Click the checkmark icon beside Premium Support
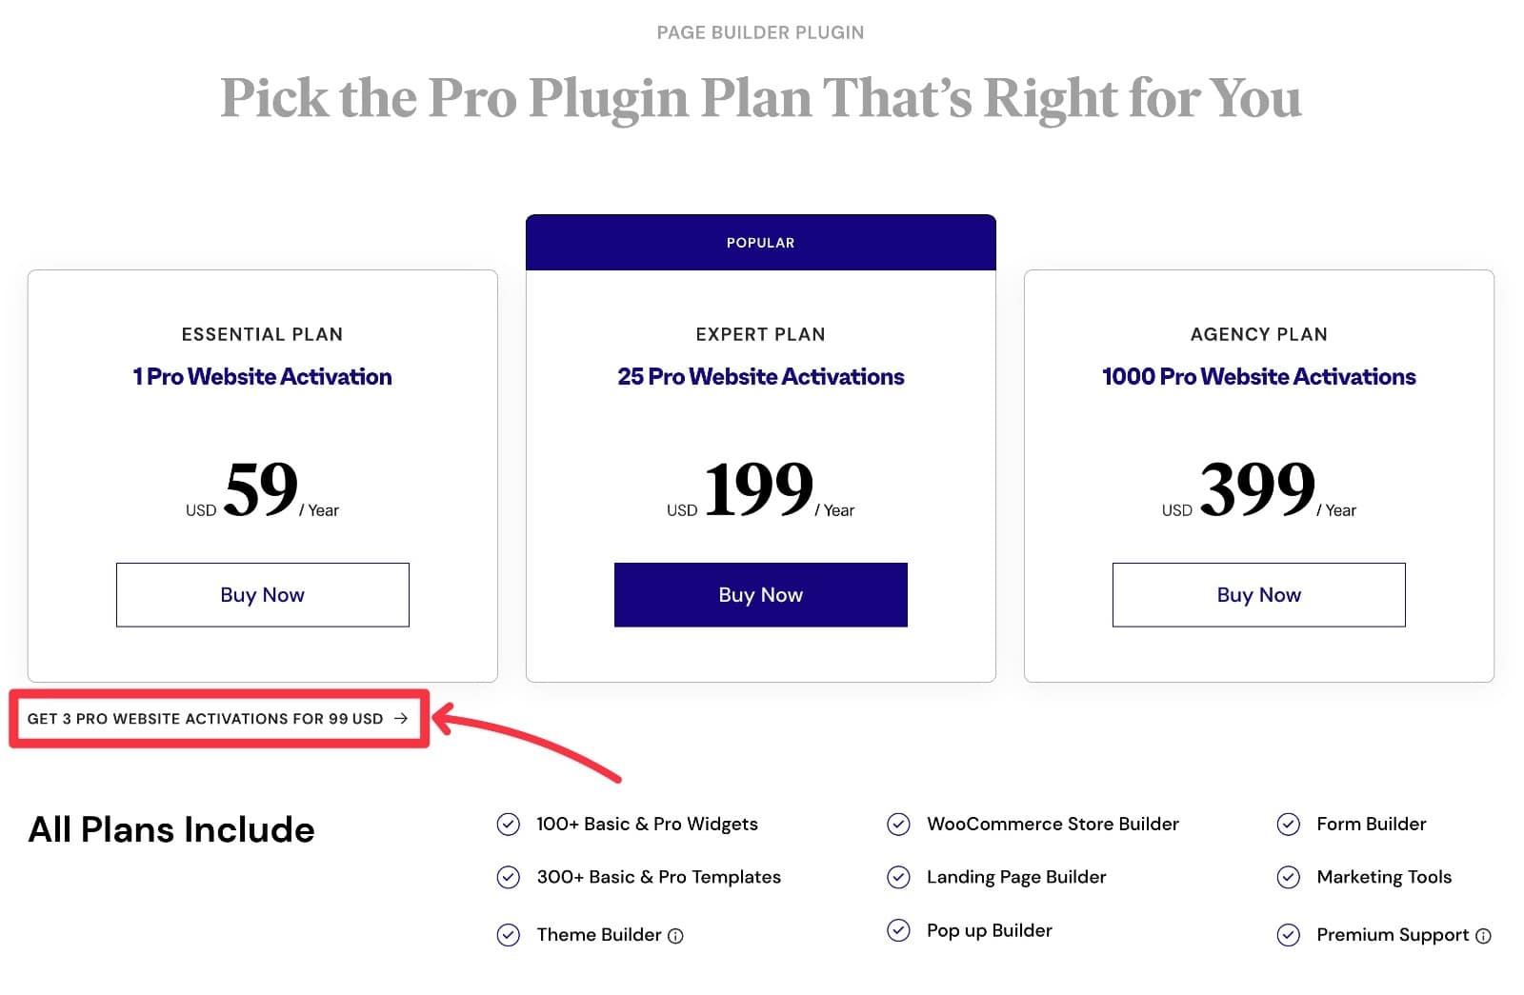The width and height of the screenshot is (1524, 995). (1290, 935)
